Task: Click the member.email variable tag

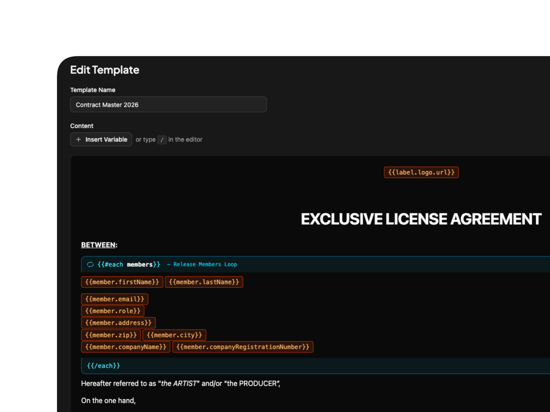Action: (x=115, y=299)
